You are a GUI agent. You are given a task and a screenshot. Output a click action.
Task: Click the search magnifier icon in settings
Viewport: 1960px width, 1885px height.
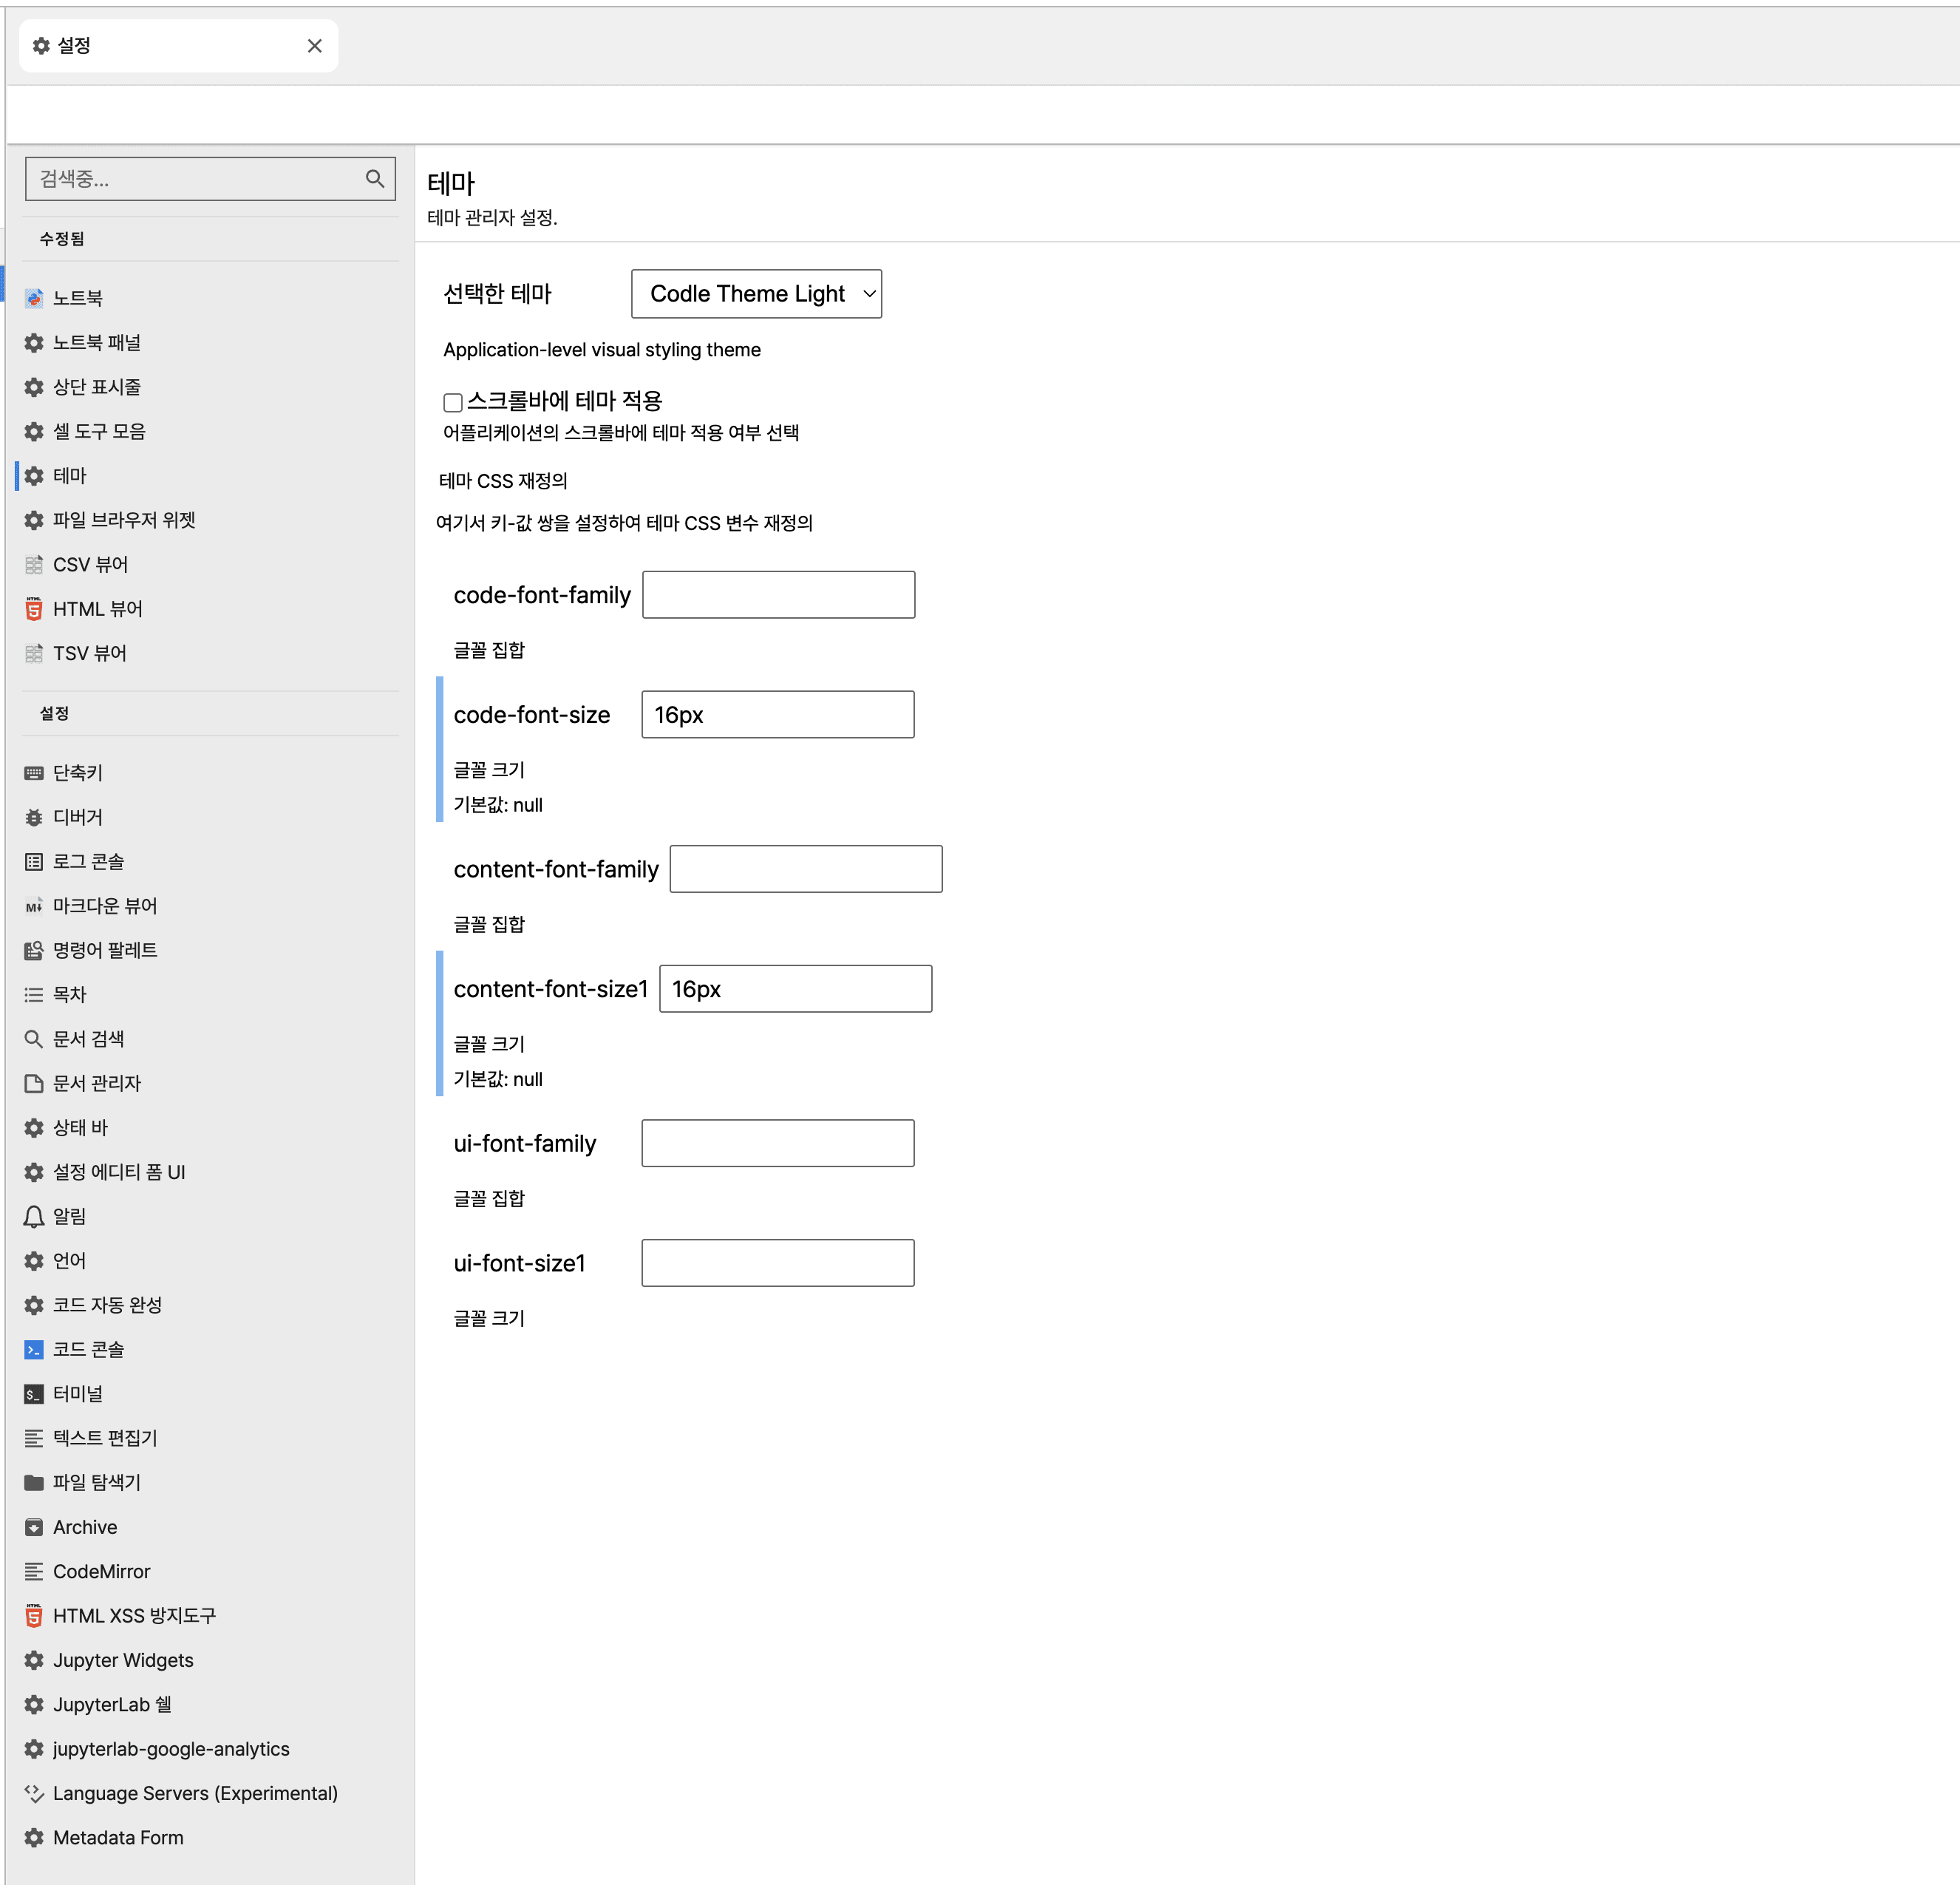375,179
